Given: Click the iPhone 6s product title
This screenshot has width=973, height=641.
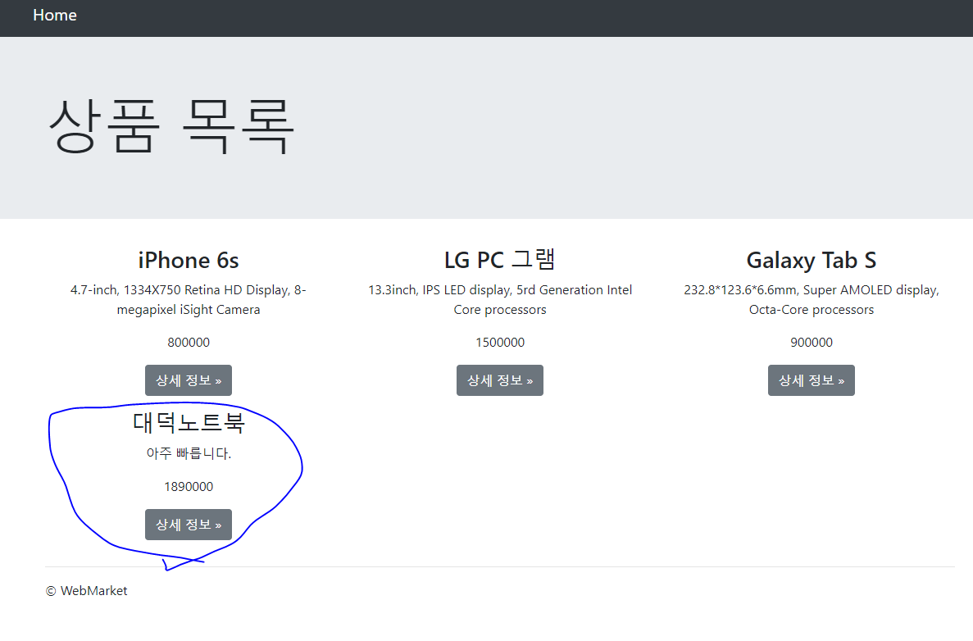Looking at the screenshot, I should click(189, 260).
